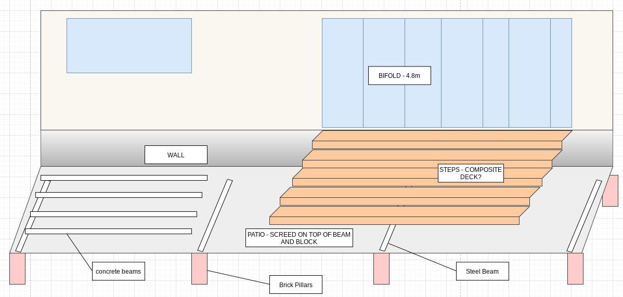
Task: Select the rightmost narrow bifold door panel
Action: tap(561, 73)
